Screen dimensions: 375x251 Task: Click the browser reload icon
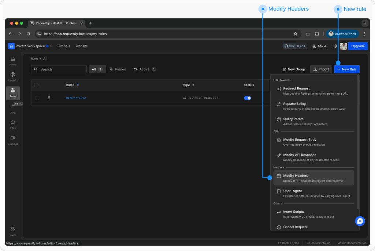(28, 34)
